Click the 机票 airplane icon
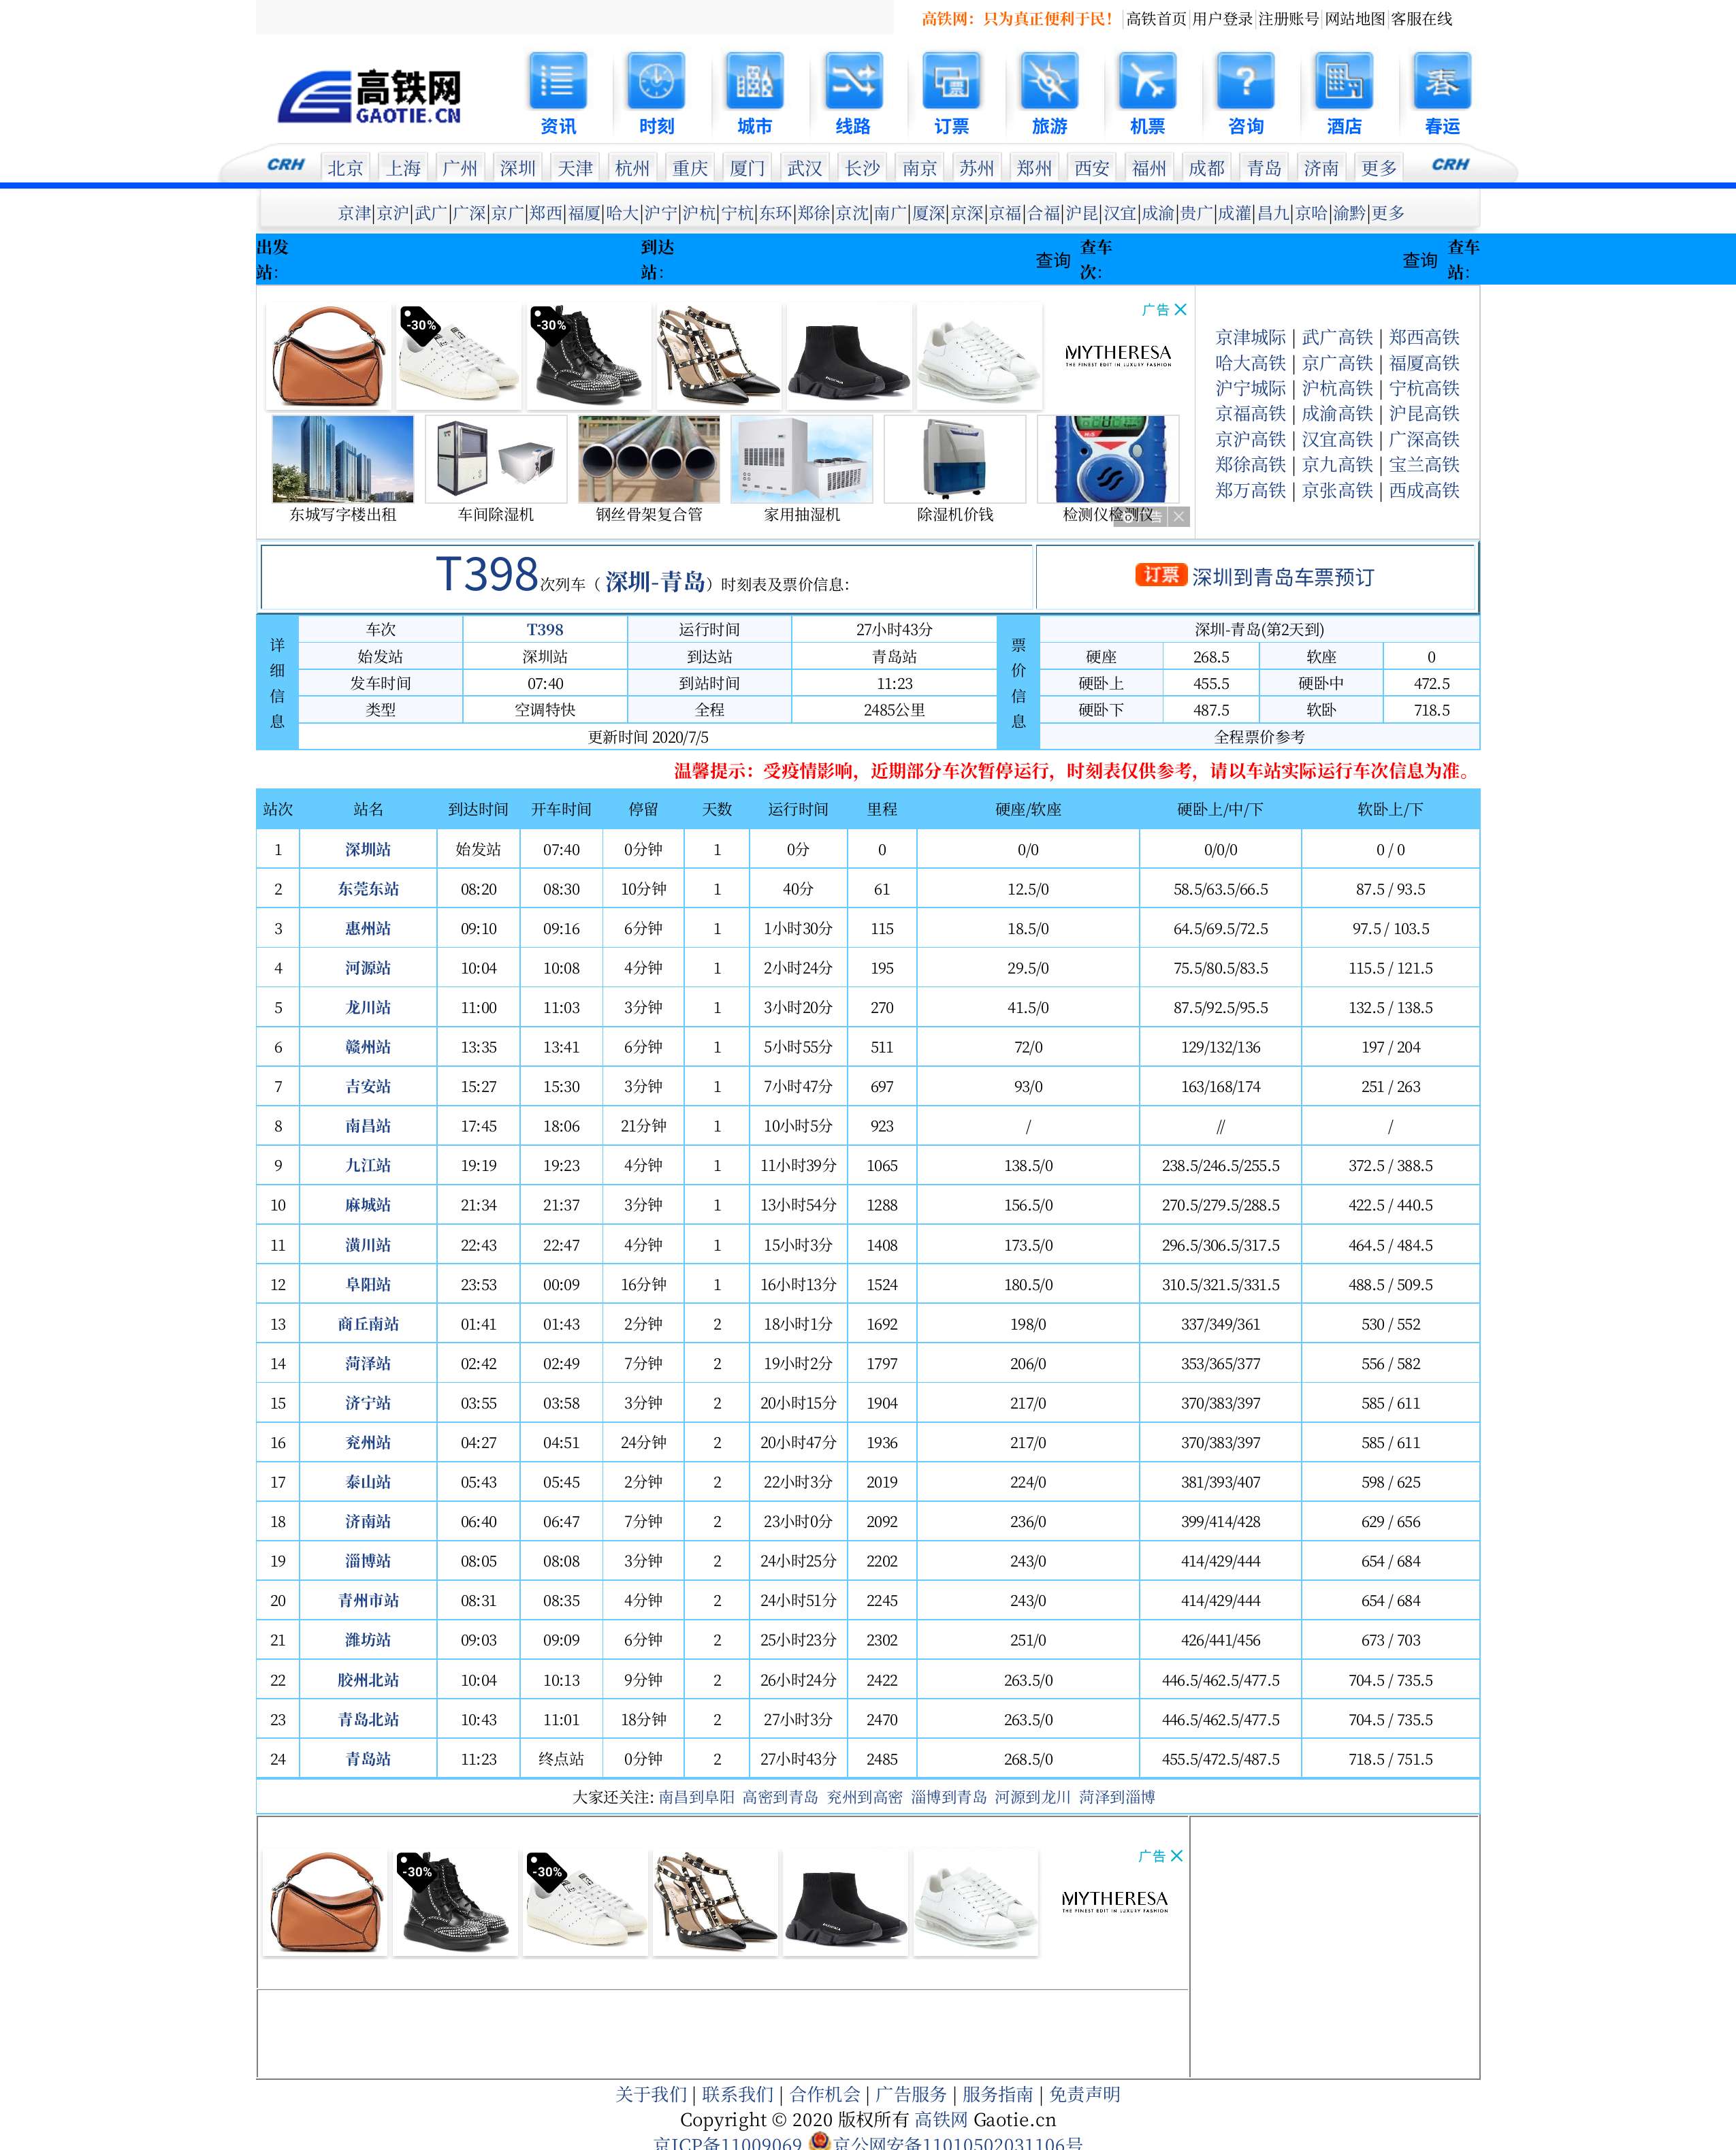1736x2150 pixels. [1147, 81]
